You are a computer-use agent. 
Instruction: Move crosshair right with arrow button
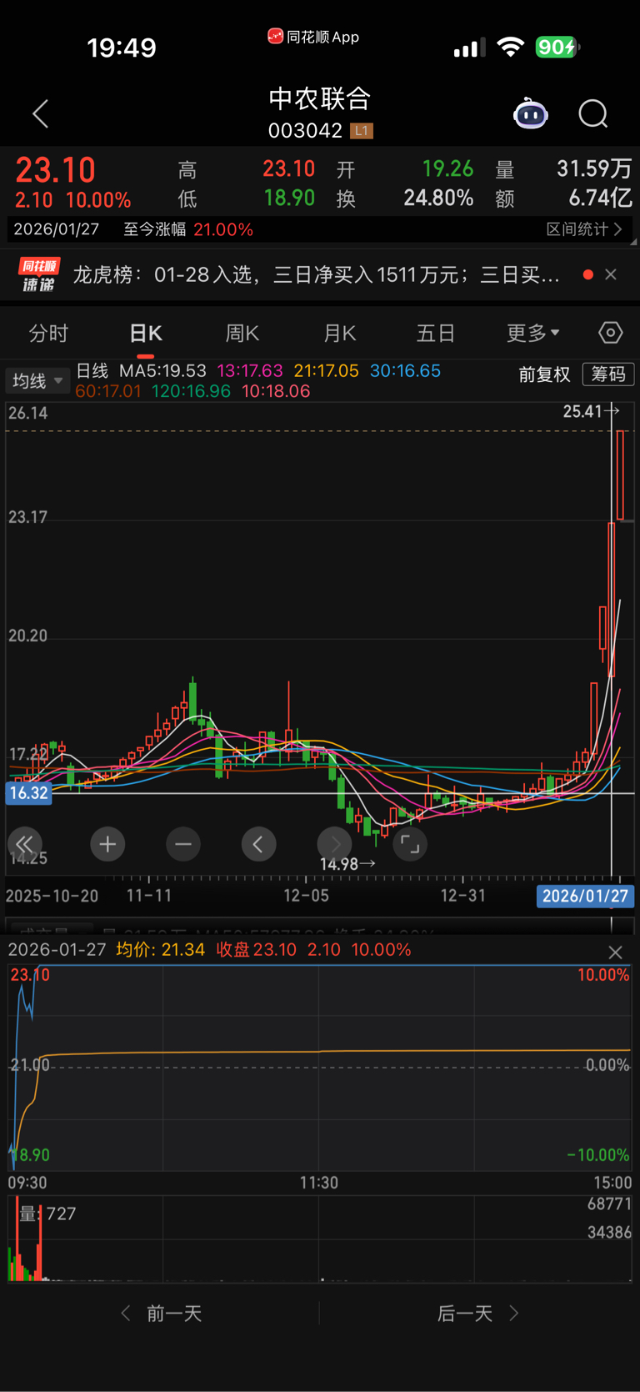tap(334, 844)
